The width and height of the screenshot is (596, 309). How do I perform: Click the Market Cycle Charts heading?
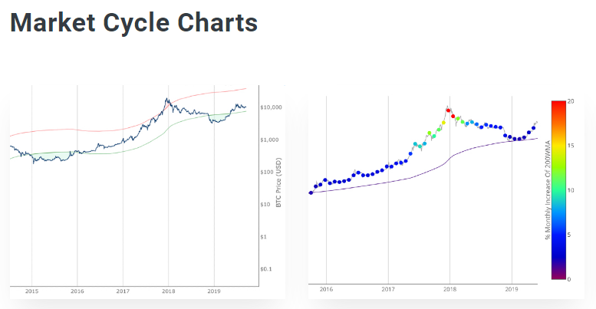(133, 23)
